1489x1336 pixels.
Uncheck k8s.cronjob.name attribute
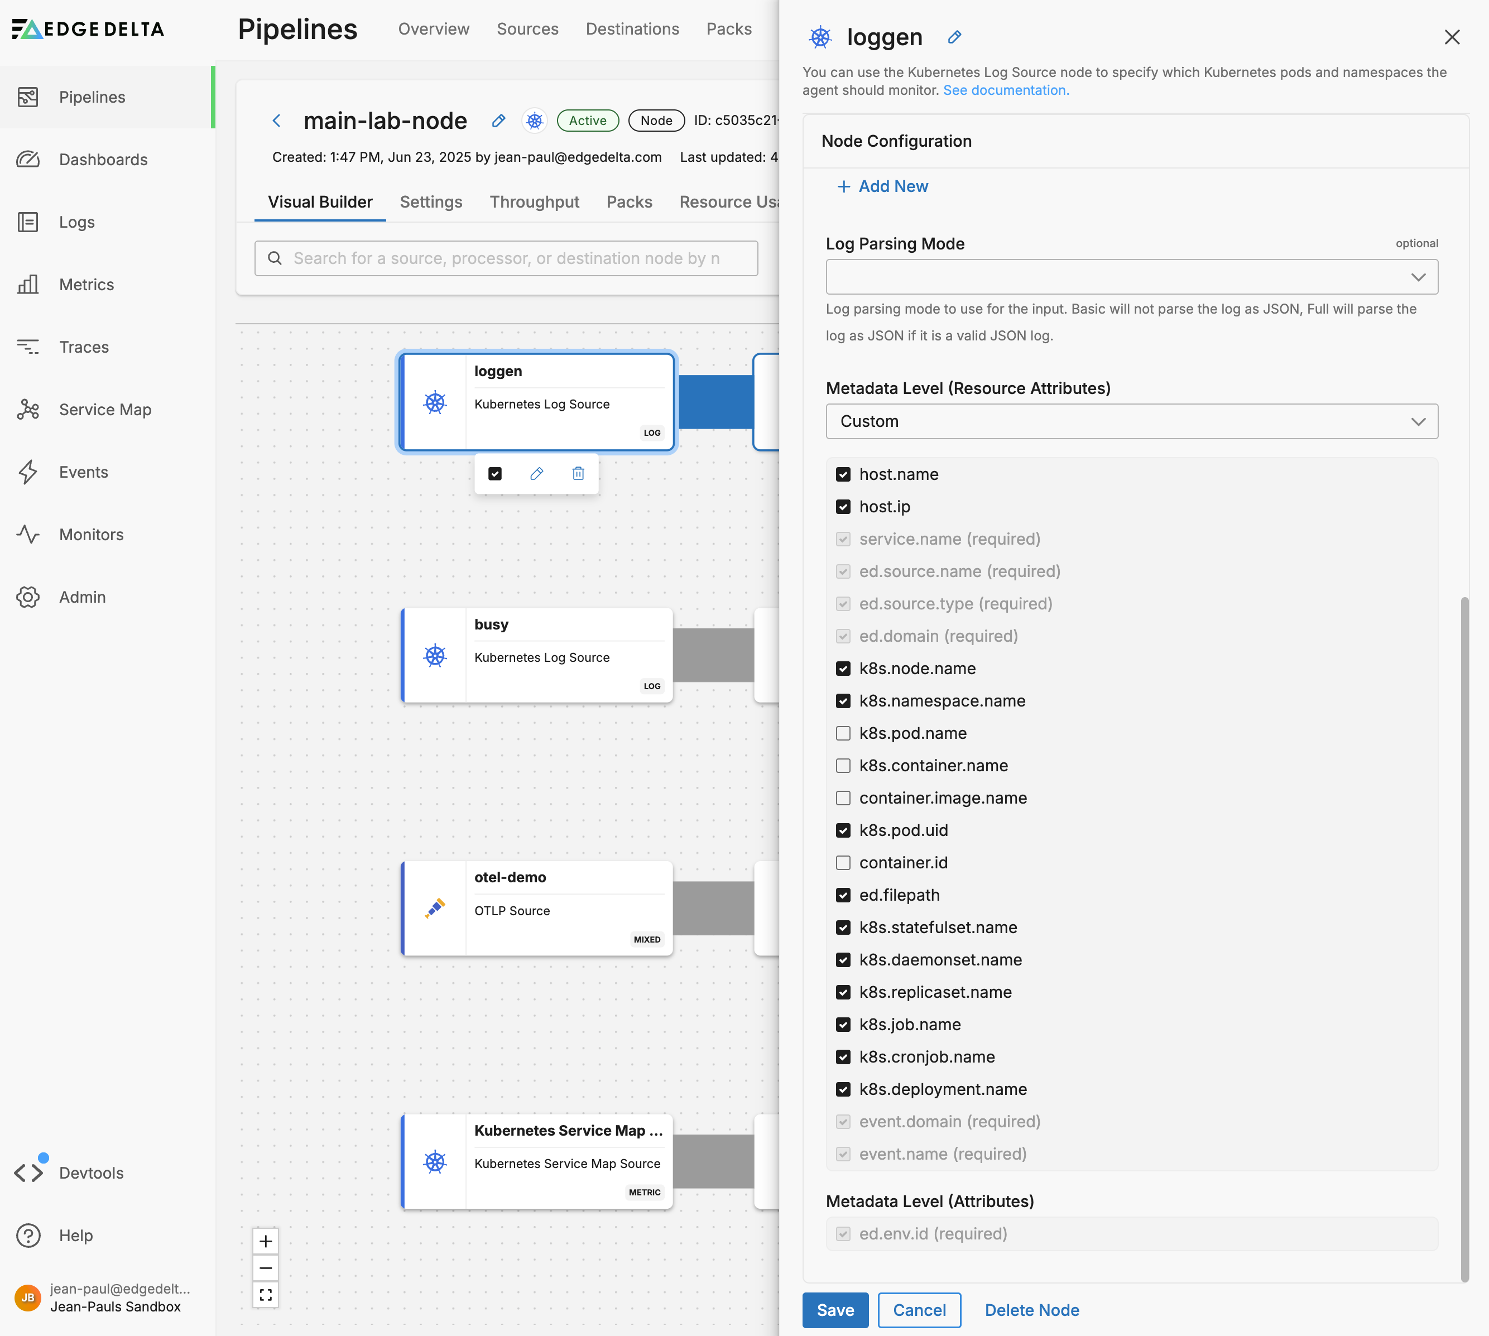click(x=844, y=1056)
